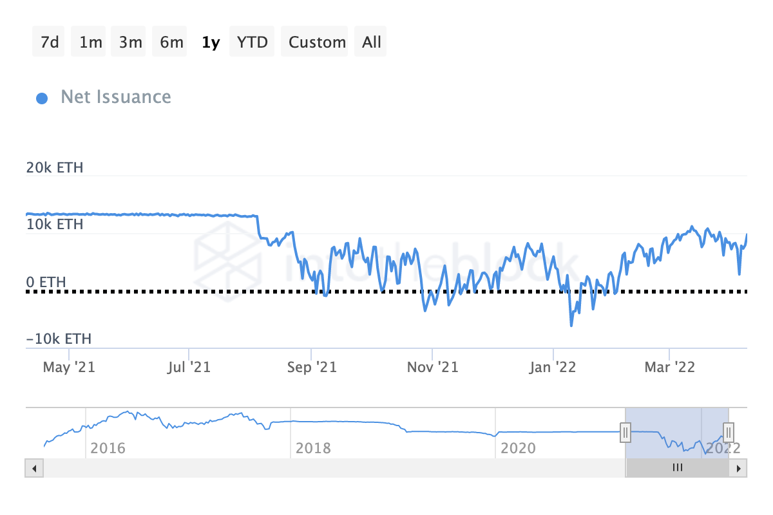Show All historical data
Viewport: 773px width, 515px height.
click(372, 42)
